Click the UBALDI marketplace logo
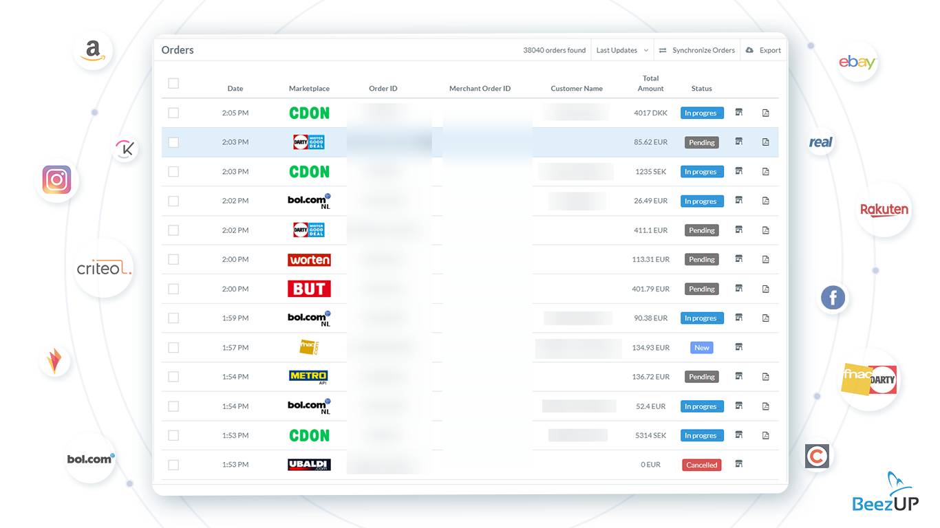940x528 pixels. tap(309, 465)
